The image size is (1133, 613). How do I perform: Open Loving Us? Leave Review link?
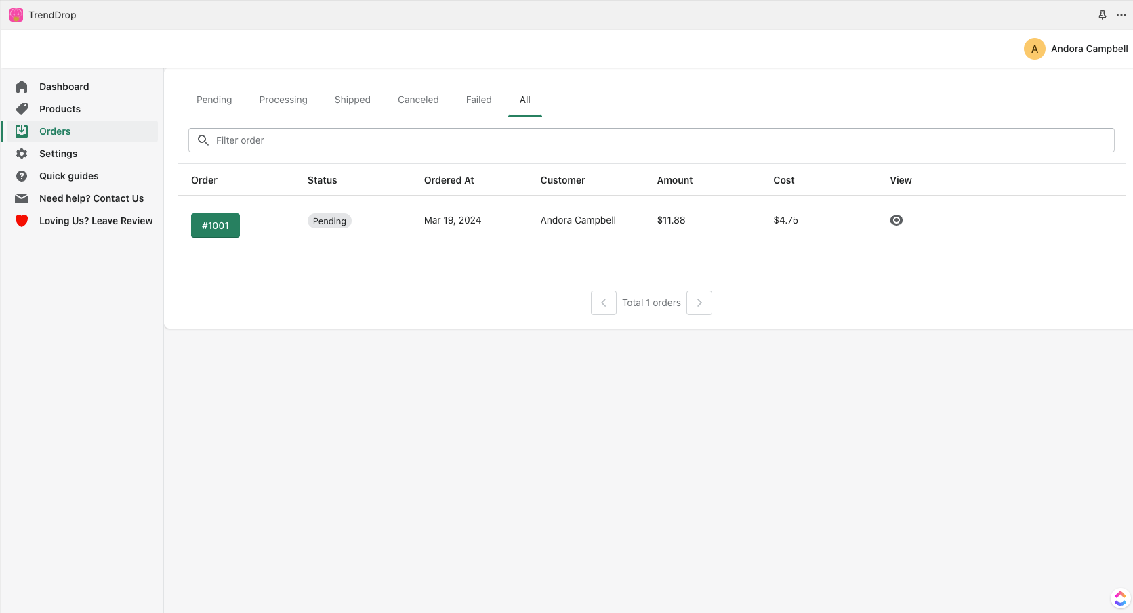point(96,221)
